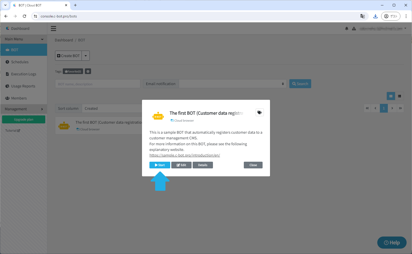The width and height of the screenshot is (412, 254).
Task: Click the yellow B-BOT robot icon in dialog
Action: 158,116
